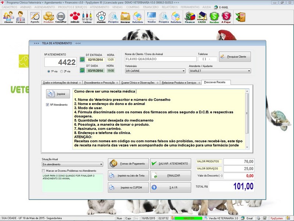Screen dimensions: 294x221
Task: Open the Finanças toolbar icon
Action: coord(190,17)
